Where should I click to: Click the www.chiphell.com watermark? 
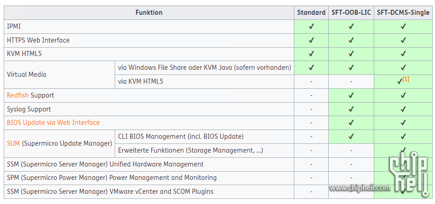360,188
